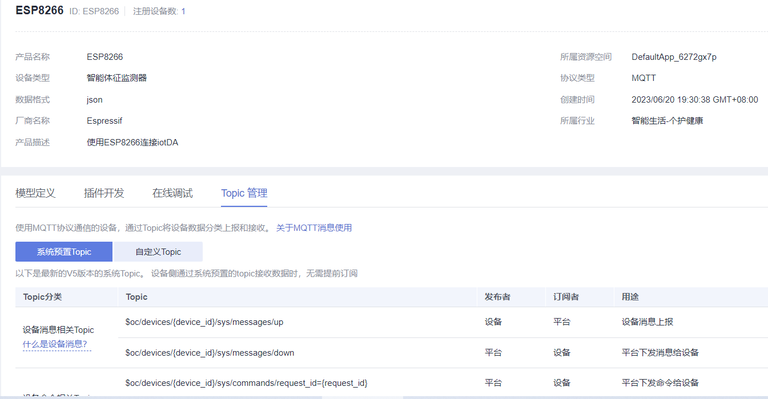768x399 pixels.
Task: Open the 插件开发 tab
Action: [x=103, y=193]
